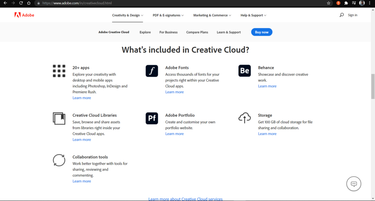This screenshot has width=375, height=201.
Task: Click the Adobe logo in the header
Action: (x=24, y=15)
